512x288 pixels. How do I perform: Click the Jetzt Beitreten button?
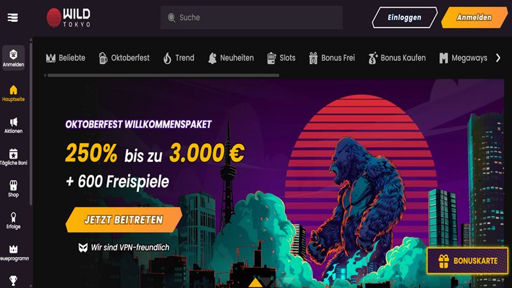click(124, 220)
